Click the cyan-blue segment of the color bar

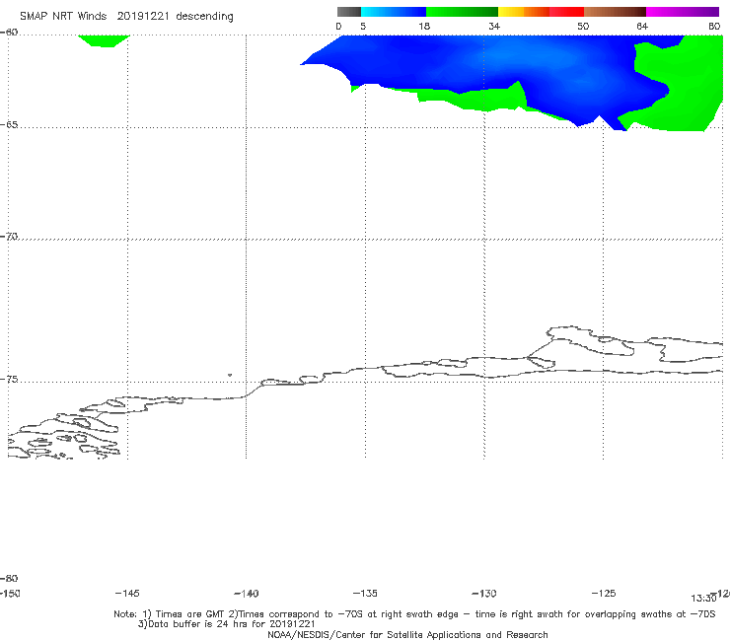point(394,12)
